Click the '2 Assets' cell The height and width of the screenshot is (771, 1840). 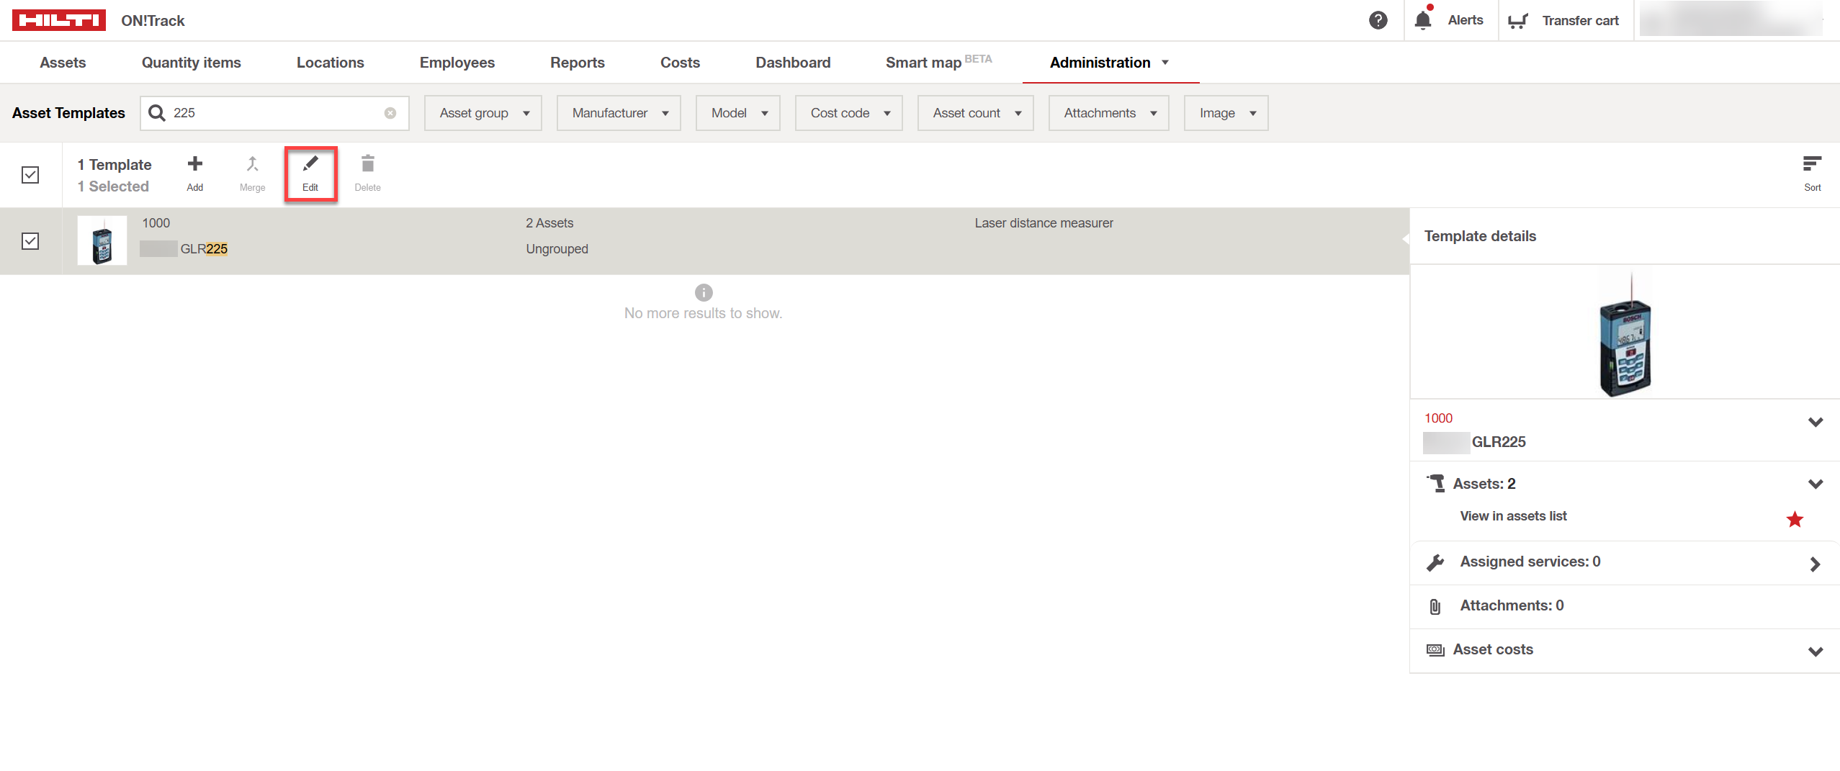549,223
